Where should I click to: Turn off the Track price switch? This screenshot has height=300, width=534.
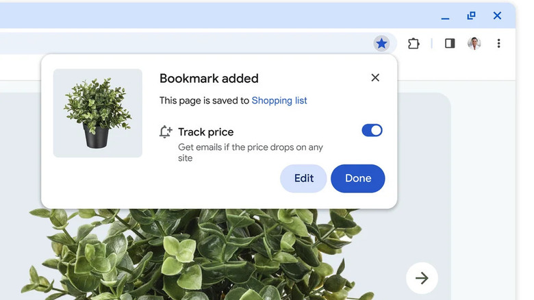tap(372, 130)
